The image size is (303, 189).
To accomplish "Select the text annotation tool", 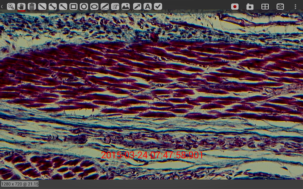I will pos(115,6).
